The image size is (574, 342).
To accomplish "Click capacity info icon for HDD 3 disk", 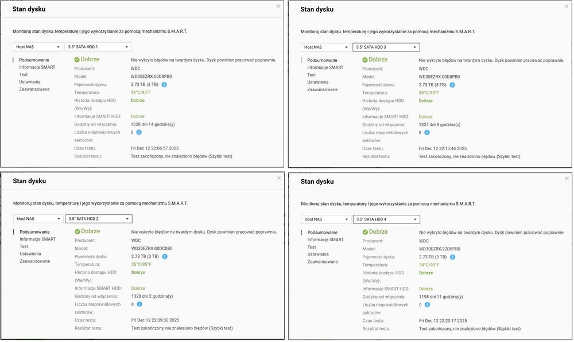I will [x=452, y=85].
